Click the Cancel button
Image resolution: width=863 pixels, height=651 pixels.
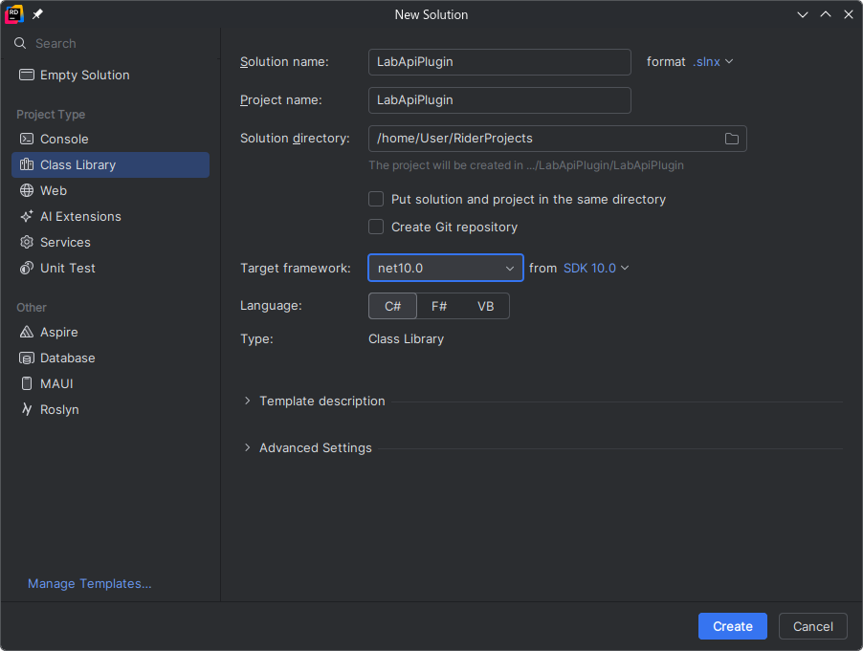click(813, 626)
